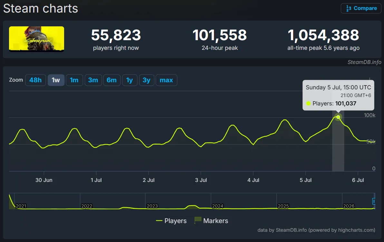Viewport: 384px width, 242px height.
Task: Select the 3y zoom range
Action: coord(147,80)
